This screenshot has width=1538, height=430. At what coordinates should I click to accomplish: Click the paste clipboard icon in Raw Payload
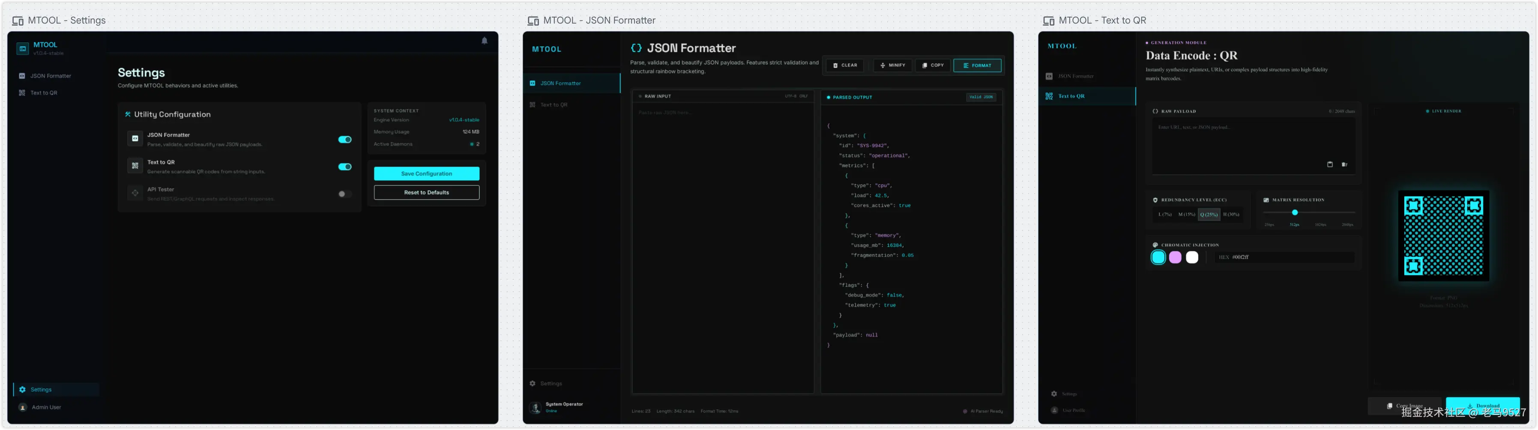pyautogui.click(x=1330, y=164)
